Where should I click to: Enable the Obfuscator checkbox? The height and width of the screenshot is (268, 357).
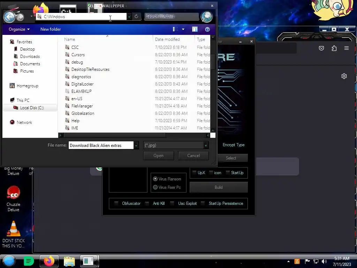coord(116,203)
